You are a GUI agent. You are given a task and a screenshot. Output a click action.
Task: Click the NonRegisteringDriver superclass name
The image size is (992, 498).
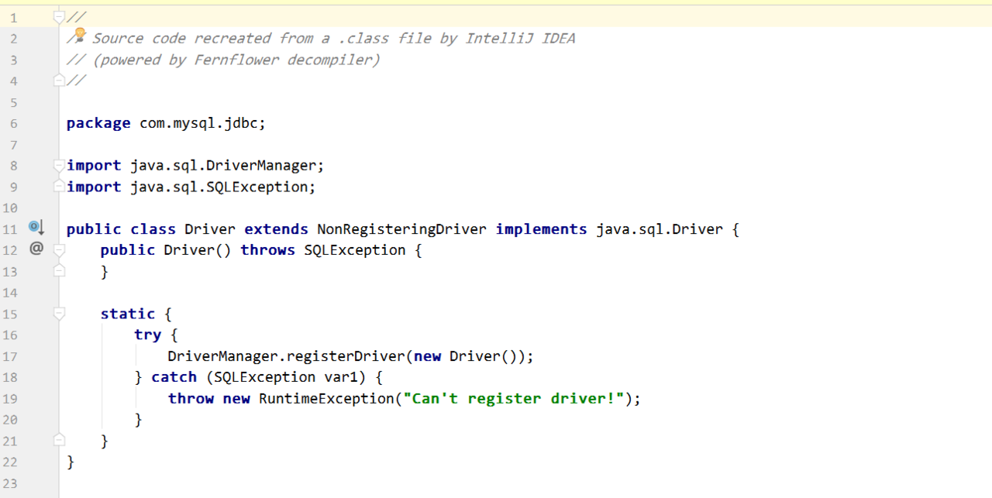pos(401,229)
